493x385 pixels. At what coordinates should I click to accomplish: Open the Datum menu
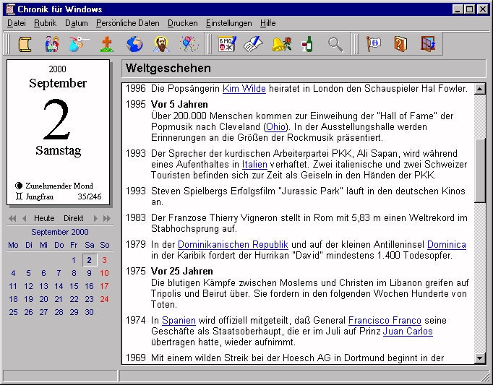pyautogui.click(x=77, y=23)
